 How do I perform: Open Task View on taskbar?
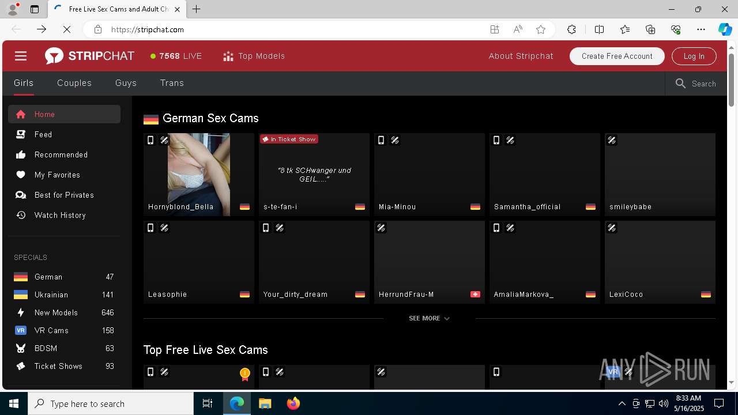208,403
